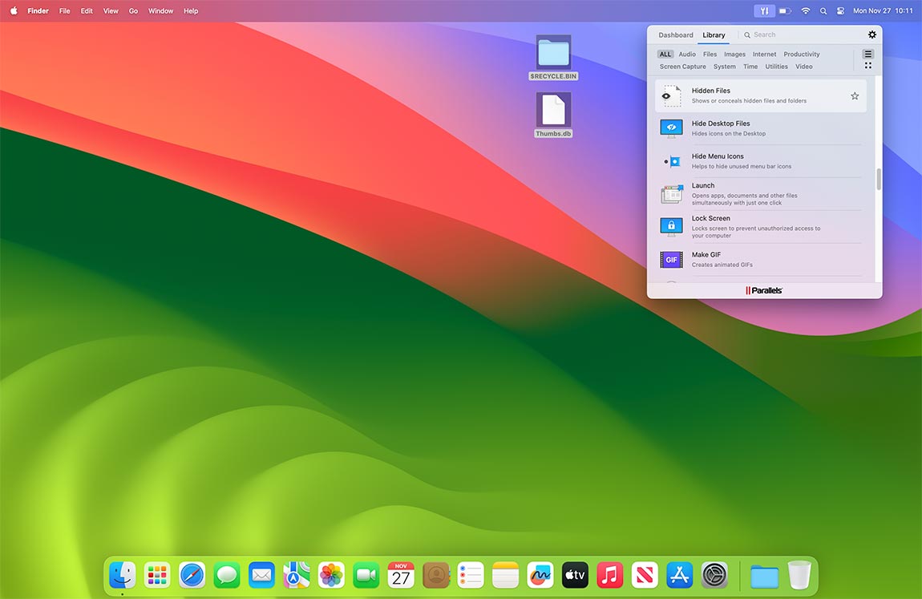Switch to the Dashboard tab

[675, 34]
